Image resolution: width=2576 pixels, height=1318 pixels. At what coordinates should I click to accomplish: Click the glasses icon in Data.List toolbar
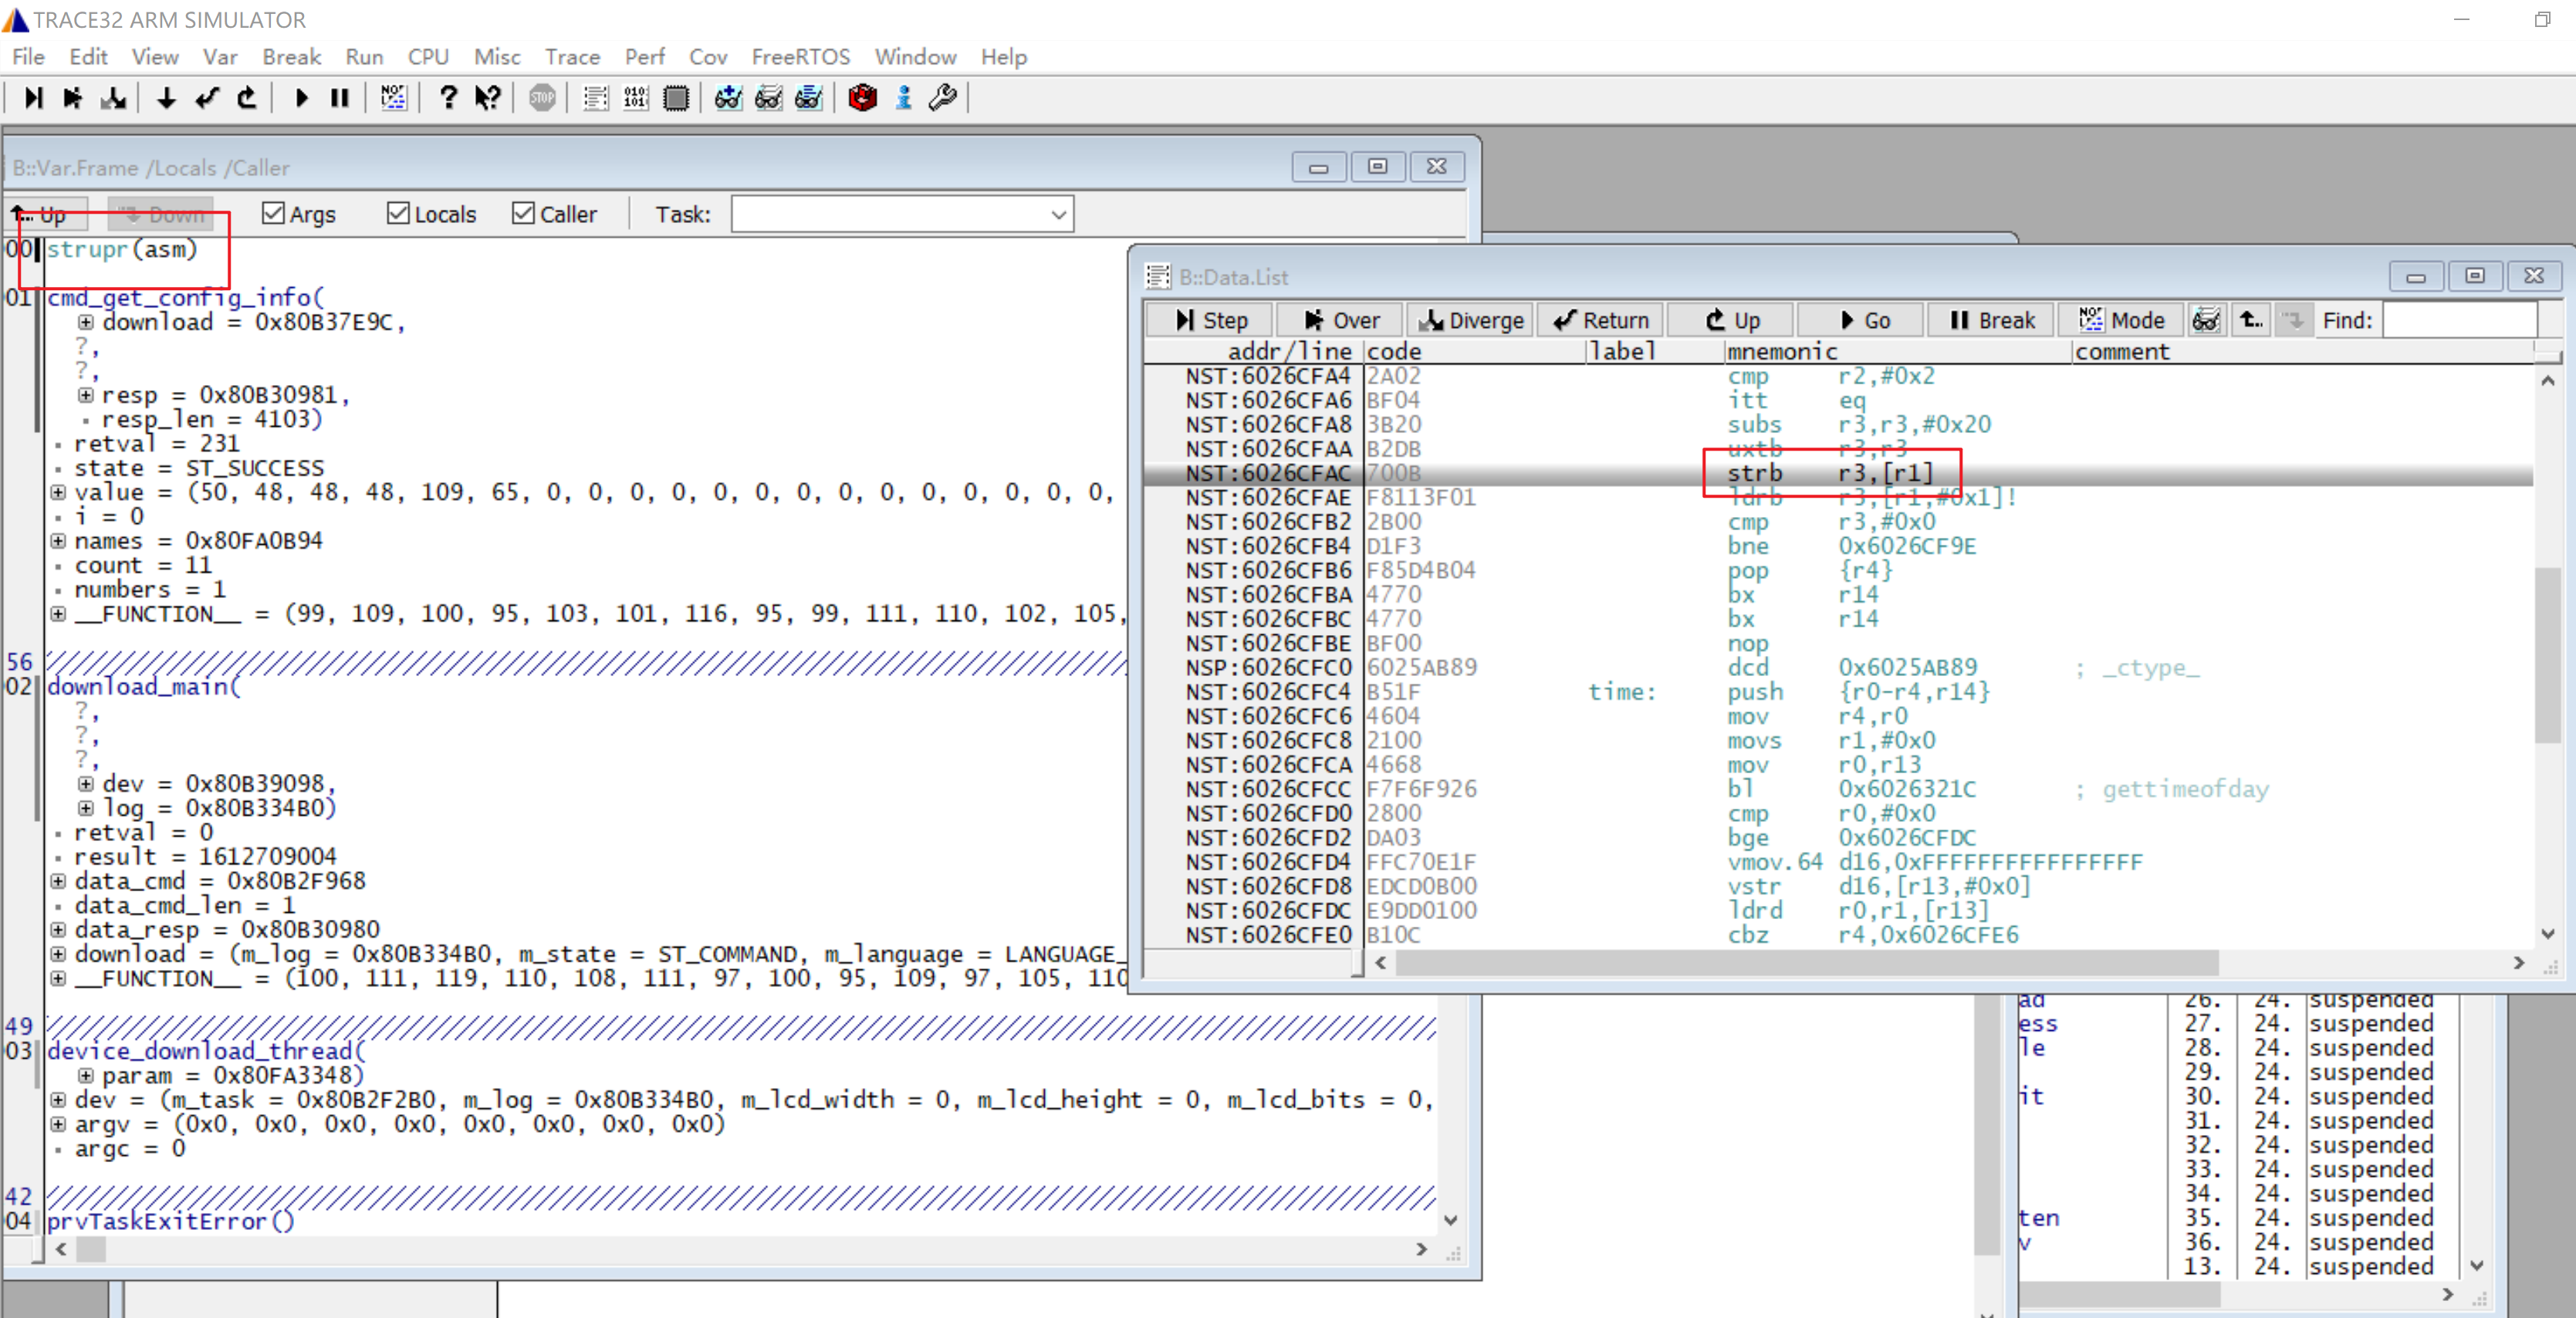[2205, 320]
